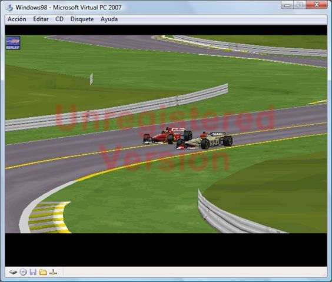Screen dimensions: 332x282
Task: Click the floppy disk status icon
Action: pos(33,272)
